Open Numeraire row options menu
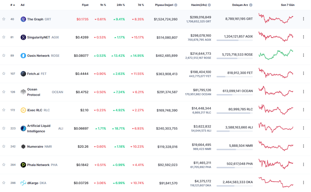The width and height of the screenshot is (311, 192). click(x=303, y=146)
